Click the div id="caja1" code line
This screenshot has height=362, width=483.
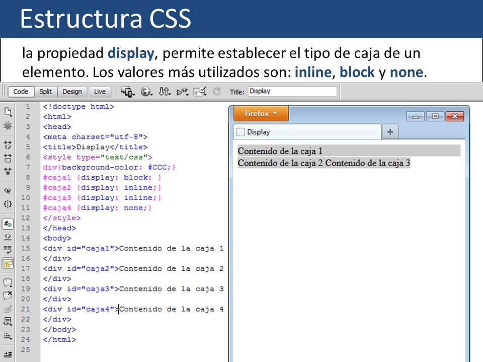(133, 248)
